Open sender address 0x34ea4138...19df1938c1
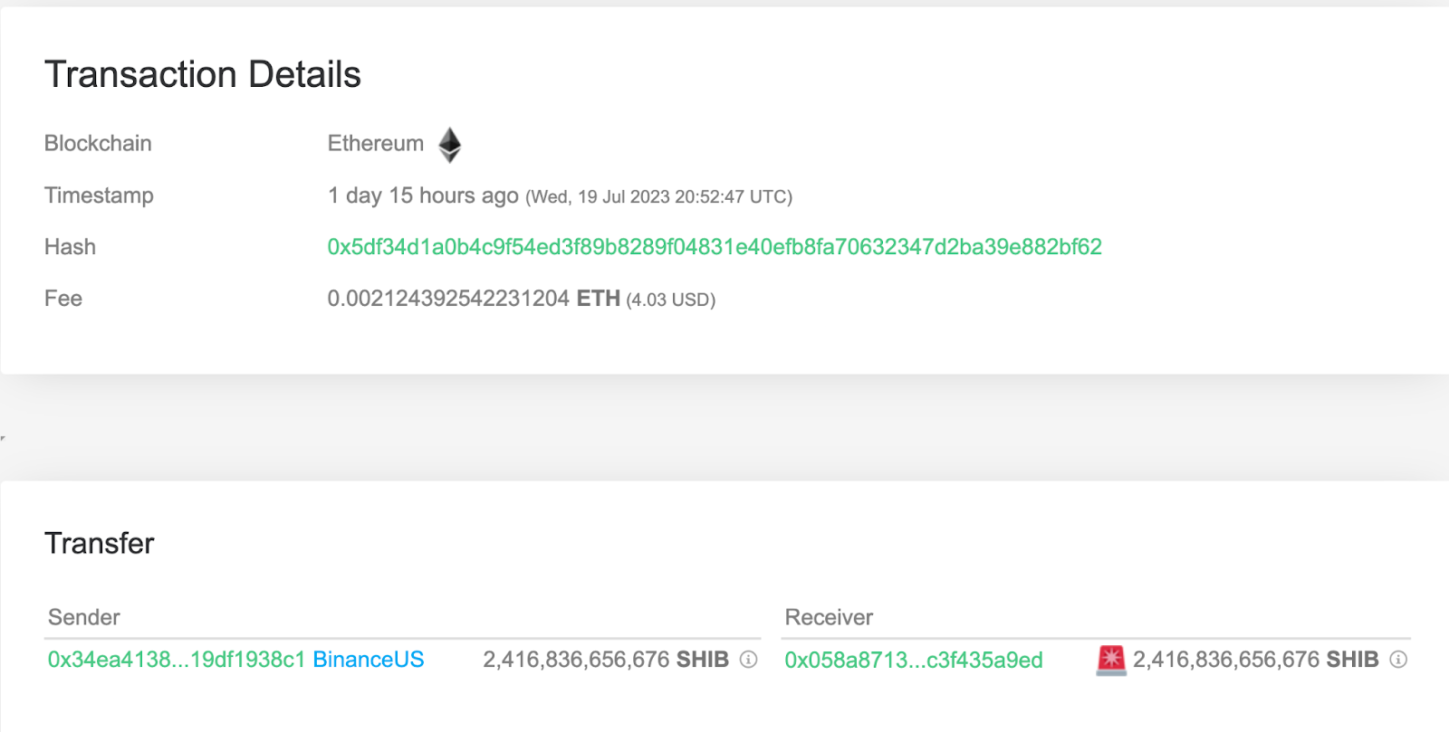1449x732 pixels. pos(177,660)
